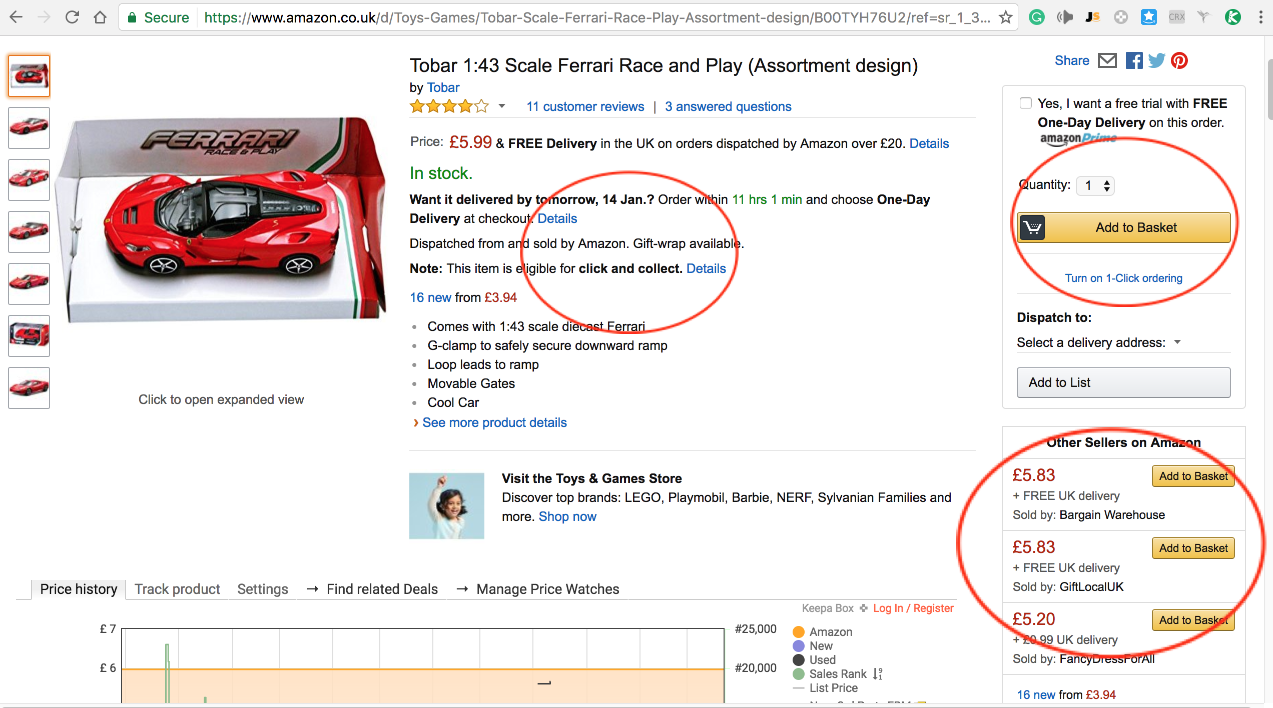
Task: Share product on Facebook
Action: coord(1134,61)
